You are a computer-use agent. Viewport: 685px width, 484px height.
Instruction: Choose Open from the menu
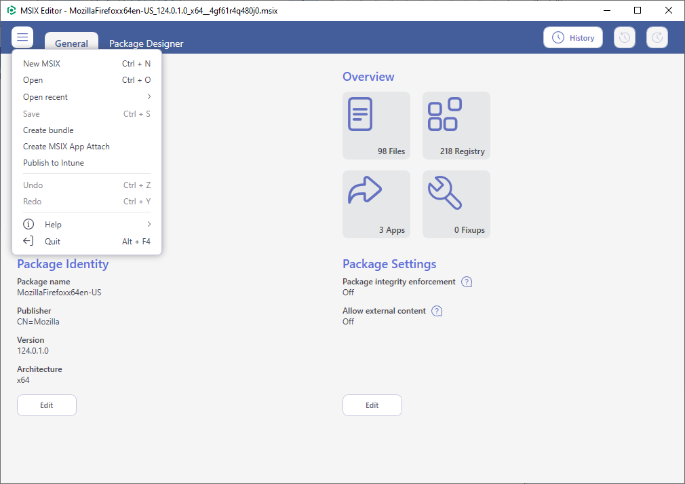87,80
